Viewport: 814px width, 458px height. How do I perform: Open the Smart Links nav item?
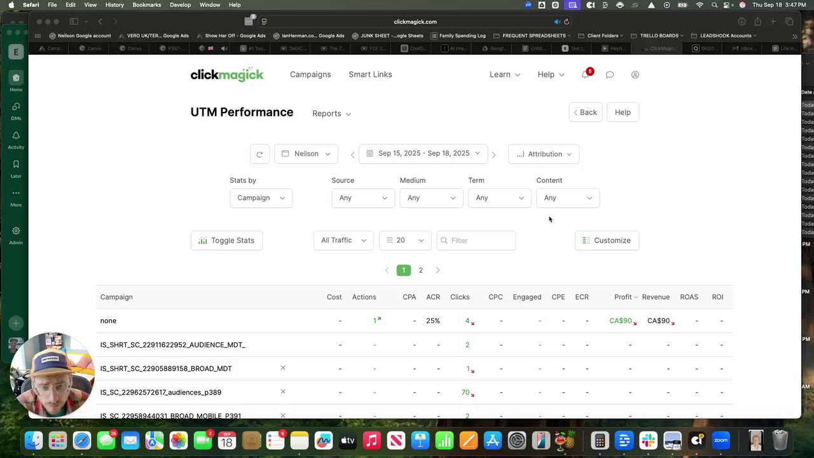[370, 74]
